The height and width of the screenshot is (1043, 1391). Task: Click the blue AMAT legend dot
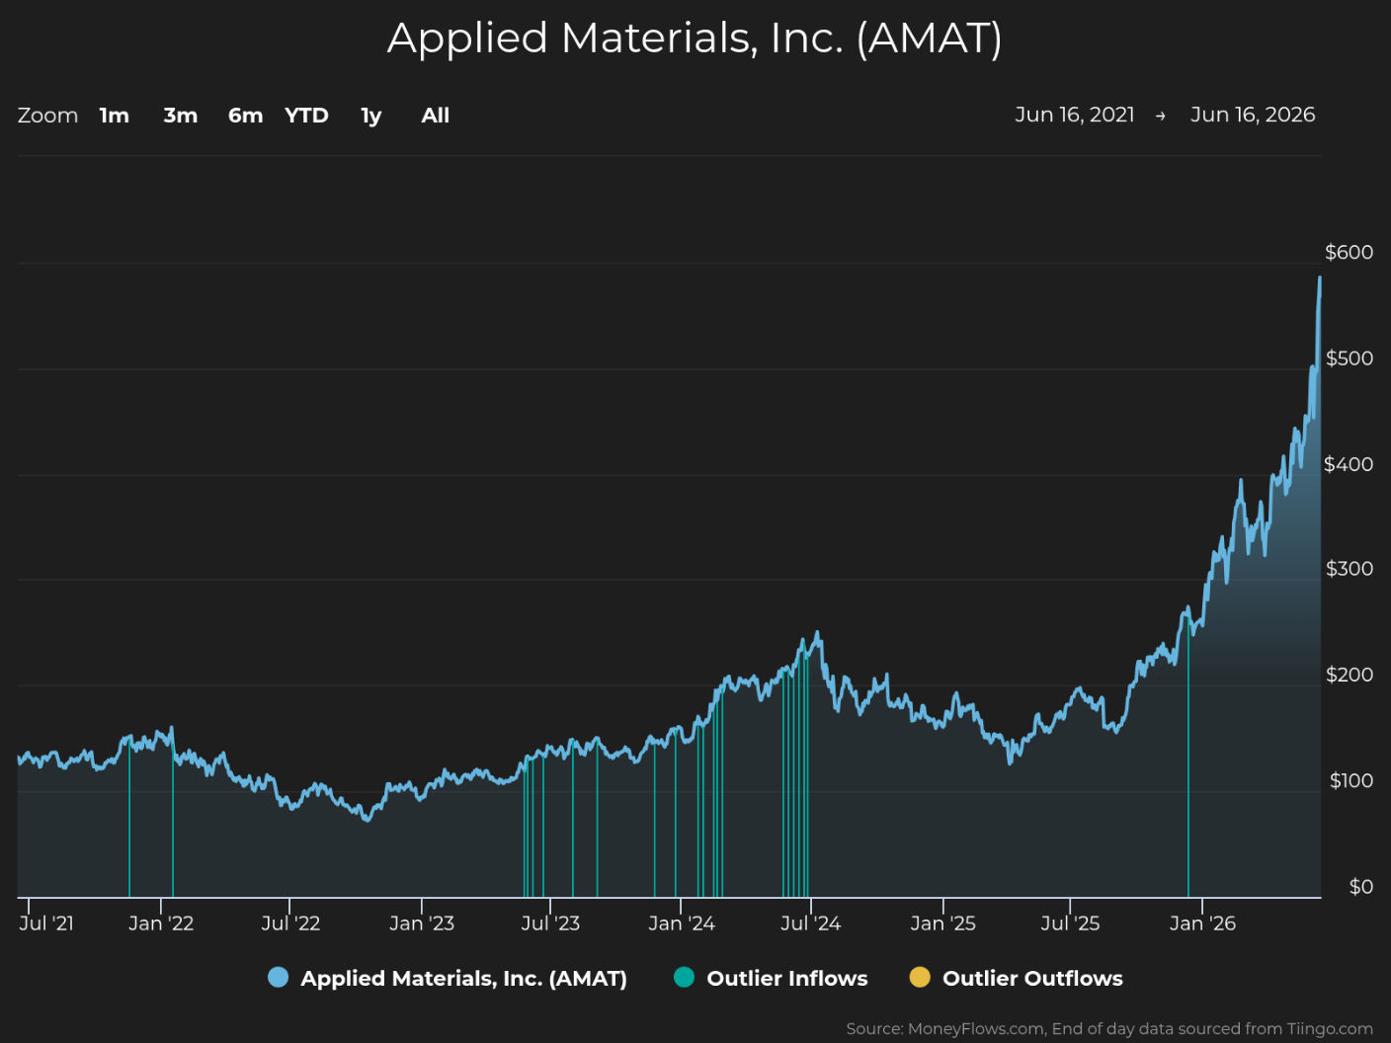click(x=279, y=978)
